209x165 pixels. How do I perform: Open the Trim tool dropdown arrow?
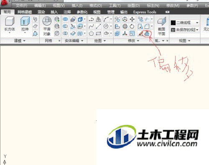pyautogui.click(x=152, y=19)
